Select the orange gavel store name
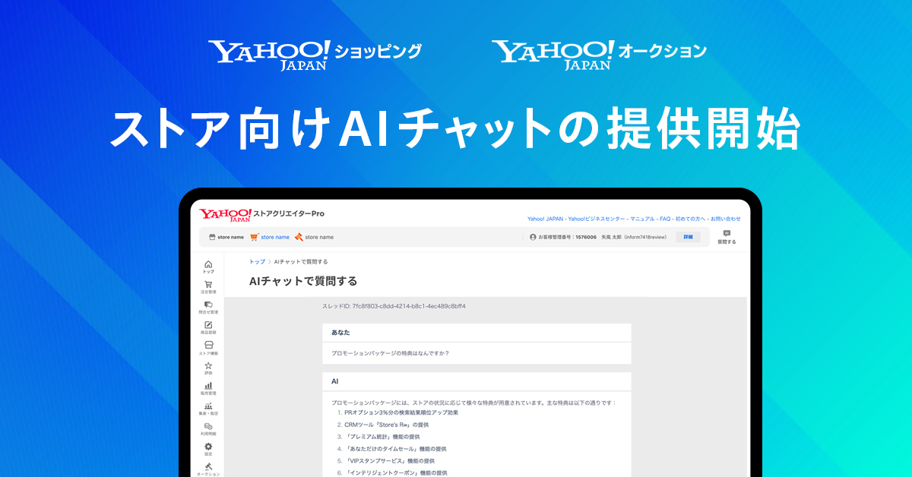Image resolution: width=912 pixels, height=477 pixels. pyautogui.click(x=314, y=237)
